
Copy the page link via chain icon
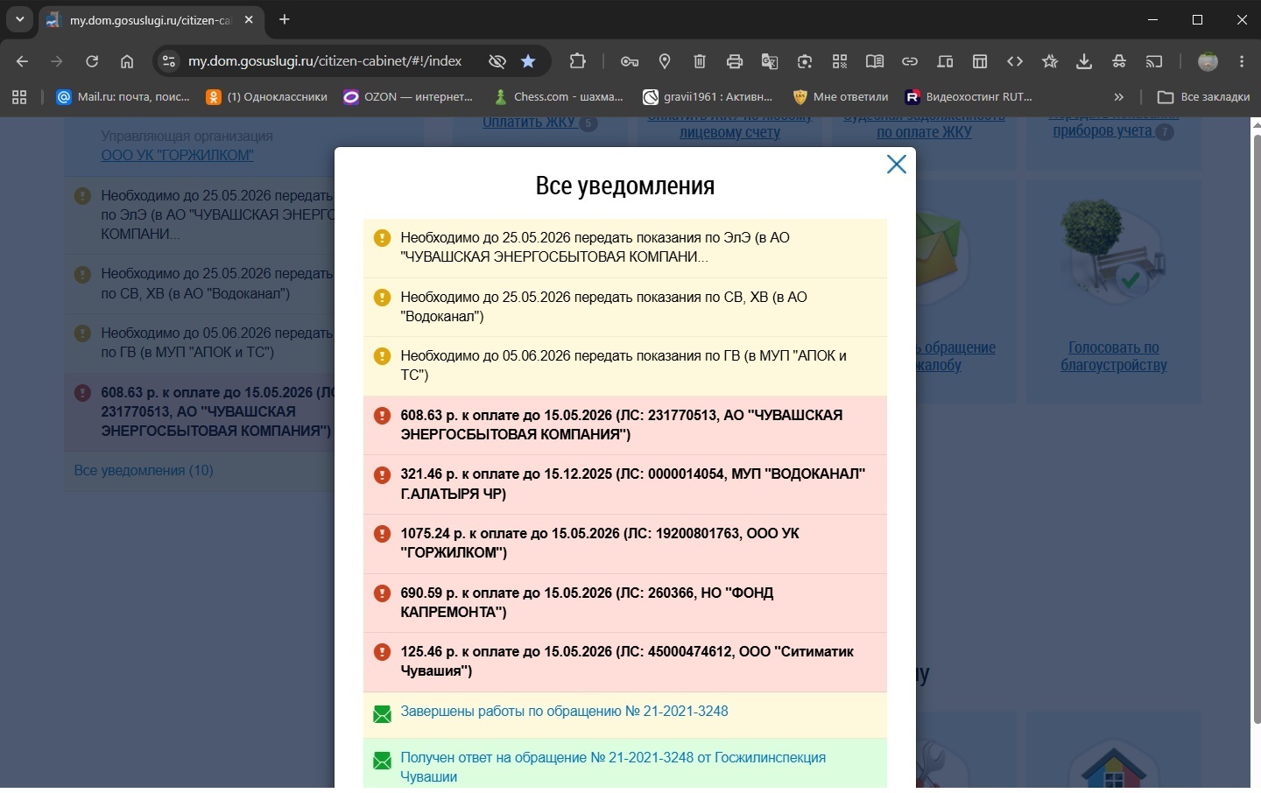910,61
